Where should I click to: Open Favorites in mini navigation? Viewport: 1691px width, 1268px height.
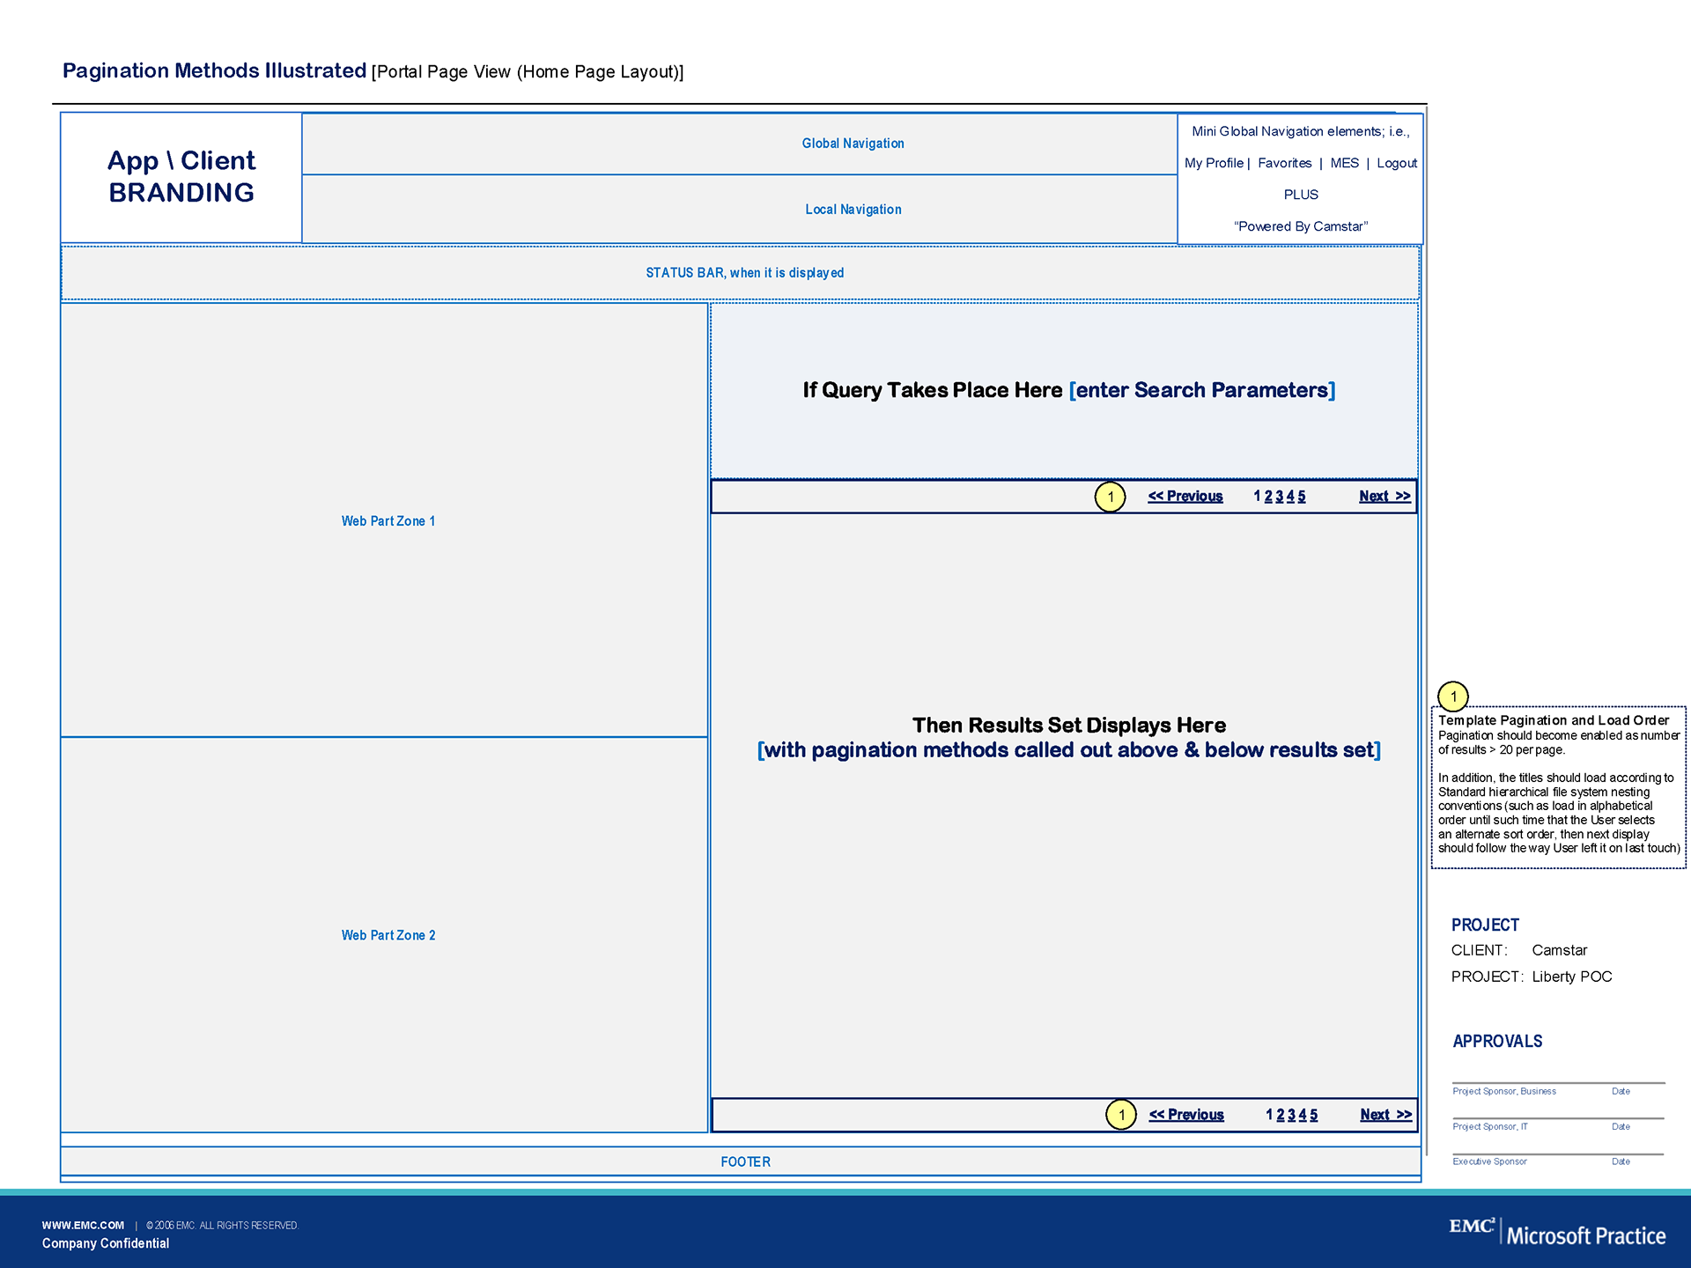point(1284,163)
